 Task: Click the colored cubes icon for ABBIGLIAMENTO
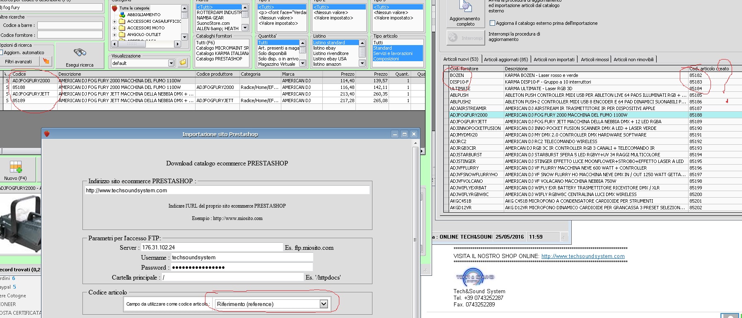tap(122, 14)
